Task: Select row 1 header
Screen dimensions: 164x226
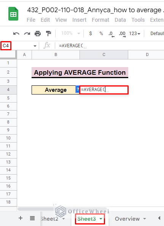Action: tap(8, 63)
